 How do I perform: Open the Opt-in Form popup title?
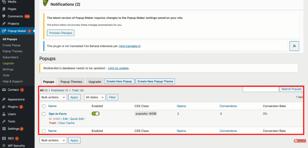click(58, 114)
